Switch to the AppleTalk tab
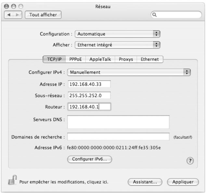Screen dimensions: 206x193 [100, 59]
